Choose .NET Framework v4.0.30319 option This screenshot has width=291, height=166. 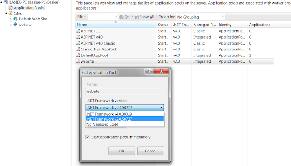point(125,114)
